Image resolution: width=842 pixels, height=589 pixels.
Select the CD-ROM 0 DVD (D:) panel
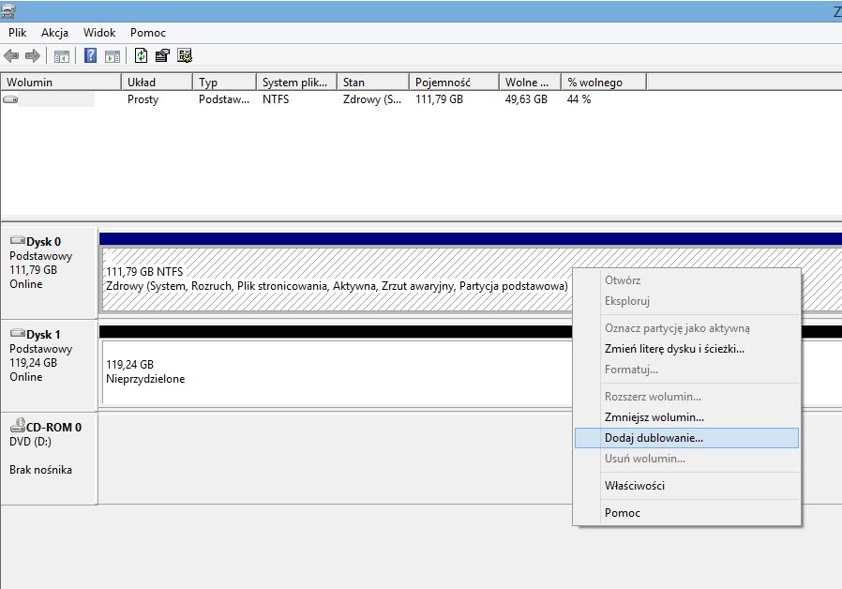tap(49, 459)
